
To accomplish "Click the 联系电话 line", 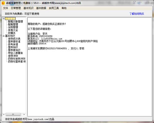I will pyautogui.click(x=40, y=36).
